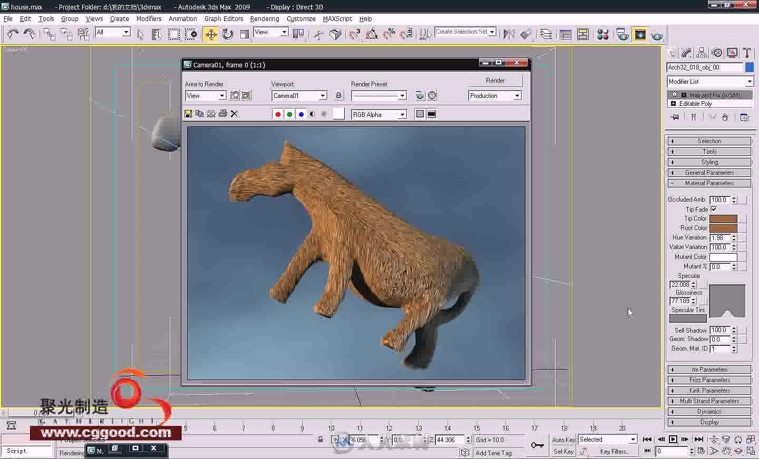The height and width of the screenshot is (459, 759).
Task: Clear the rendered frame X icon
Action: click(x=234, y=114)
